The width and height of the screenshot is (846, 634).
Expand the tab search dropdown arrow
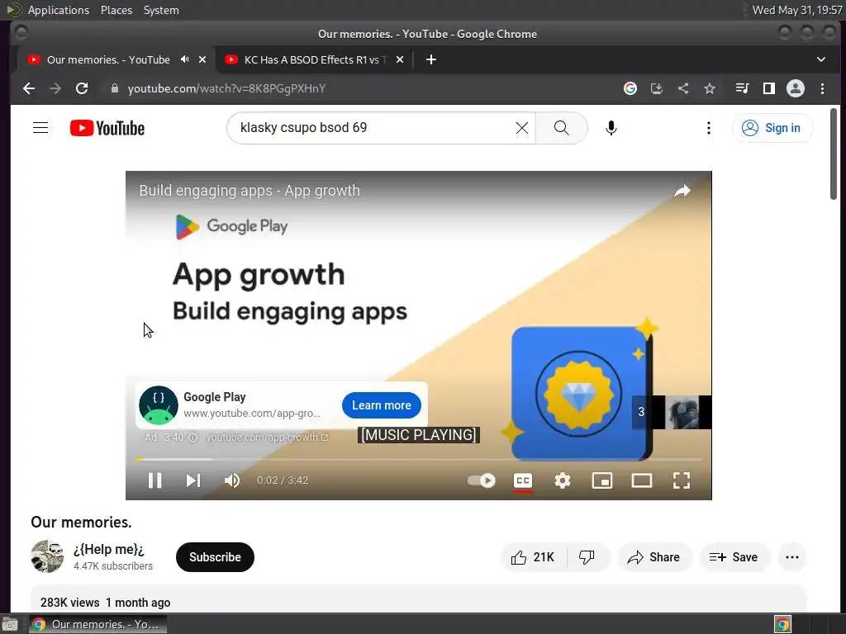[820, 59]
